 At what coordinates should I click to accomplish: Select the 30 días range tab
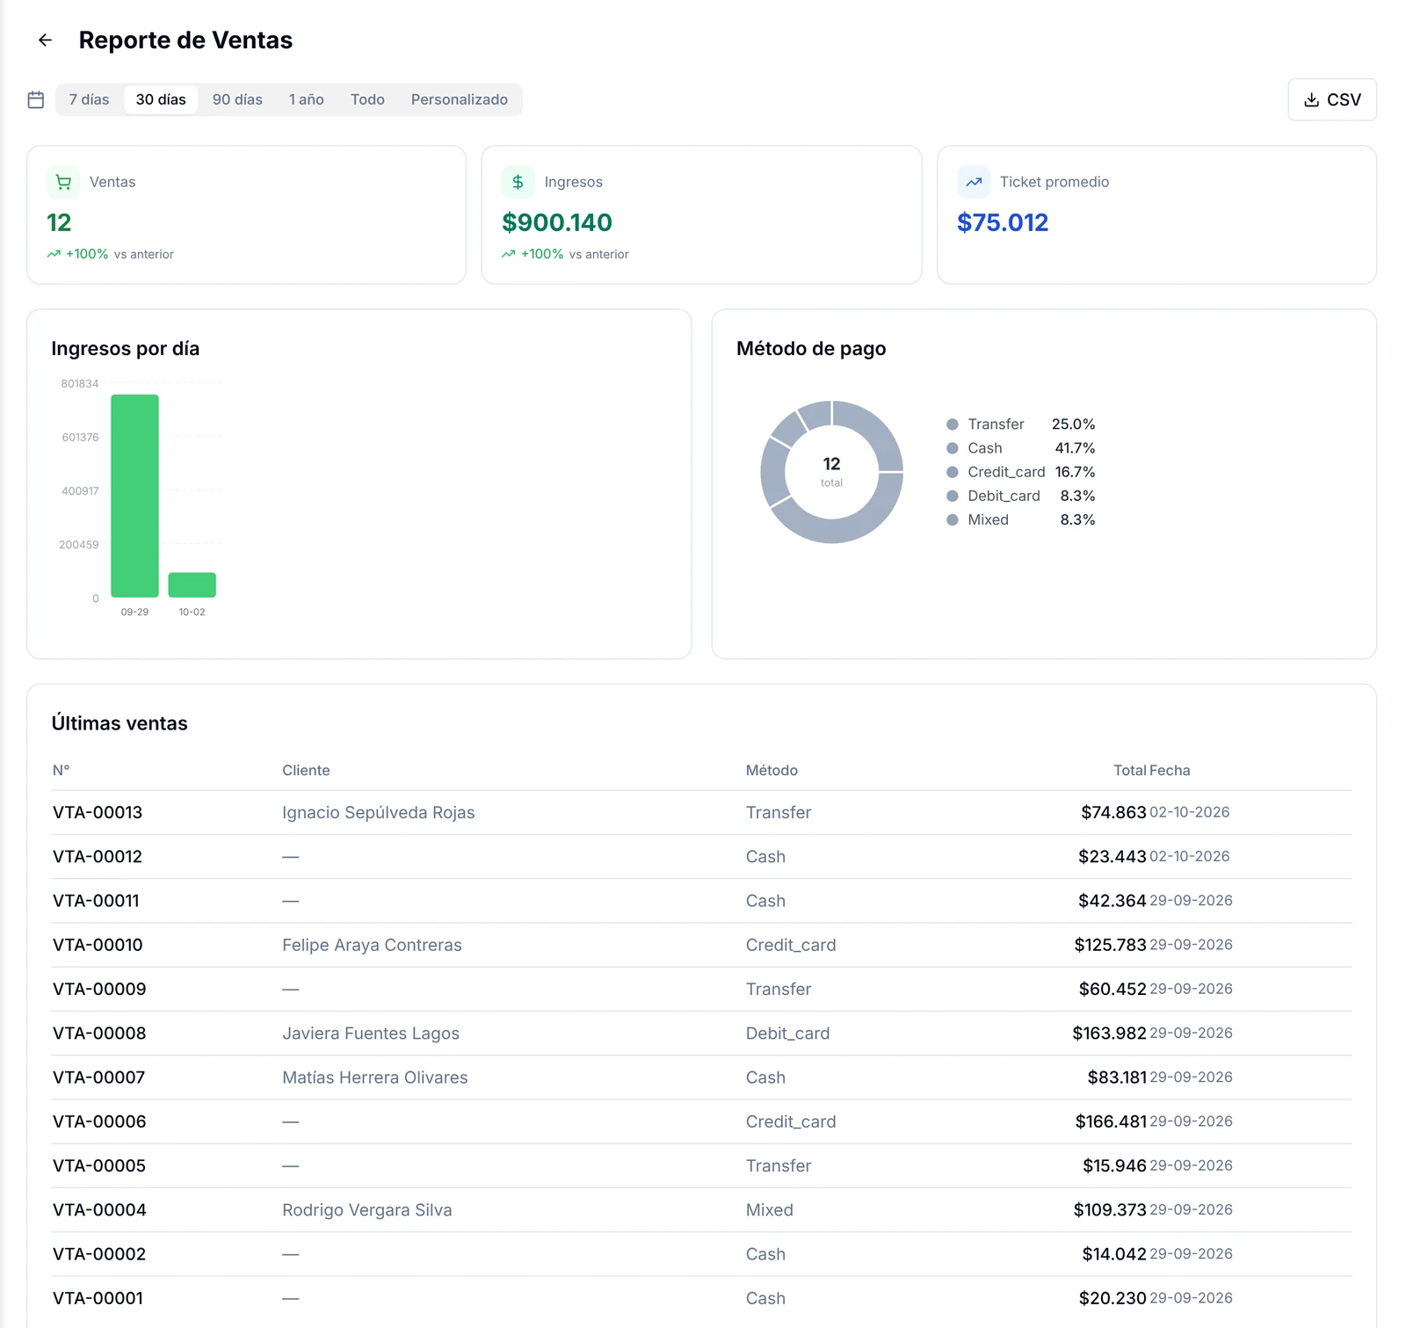(x=161, y=99)
